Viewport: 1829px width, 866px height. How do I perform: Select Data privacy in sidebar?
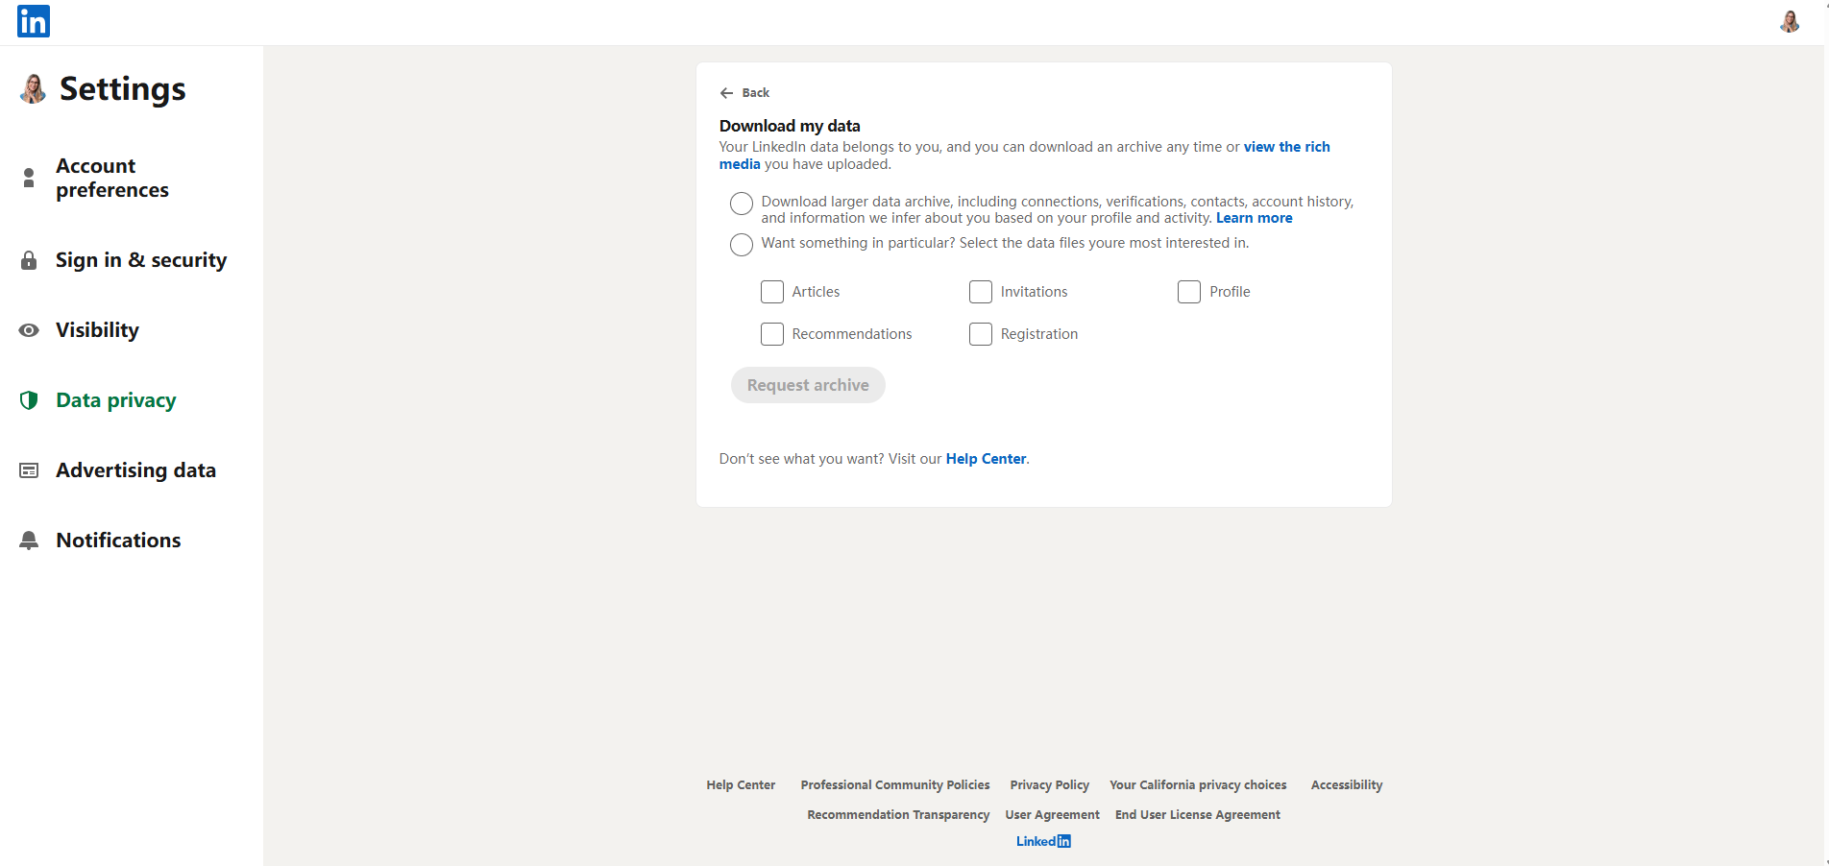[x=116, y=400]
